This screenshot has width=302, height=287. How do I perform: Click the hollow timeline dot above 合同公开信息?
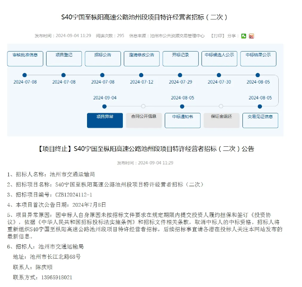click(x=143, y=106)
